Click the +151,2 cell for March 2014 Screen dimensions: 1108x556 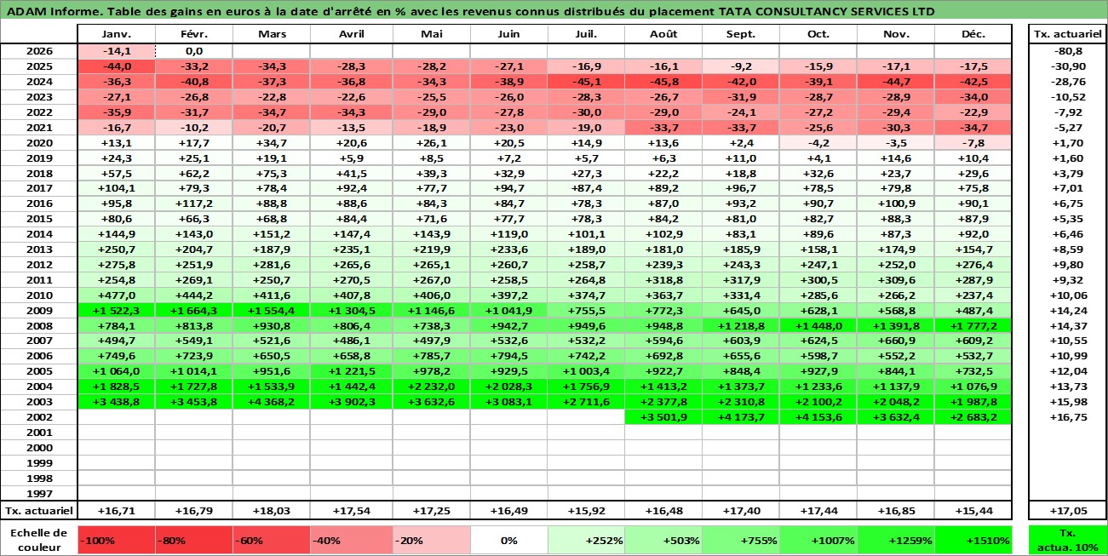(272, 234)
